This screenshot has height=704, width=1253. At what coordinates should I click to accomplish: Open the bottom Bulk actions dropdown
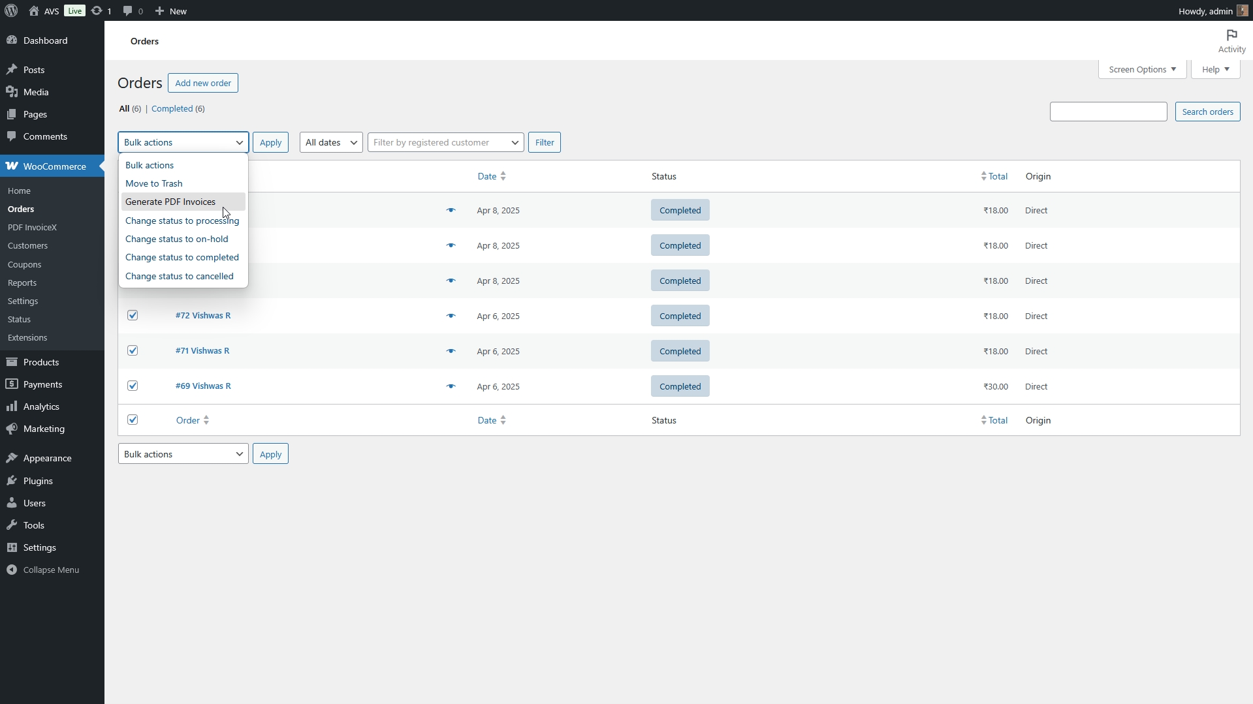click(x=183, y=454)
